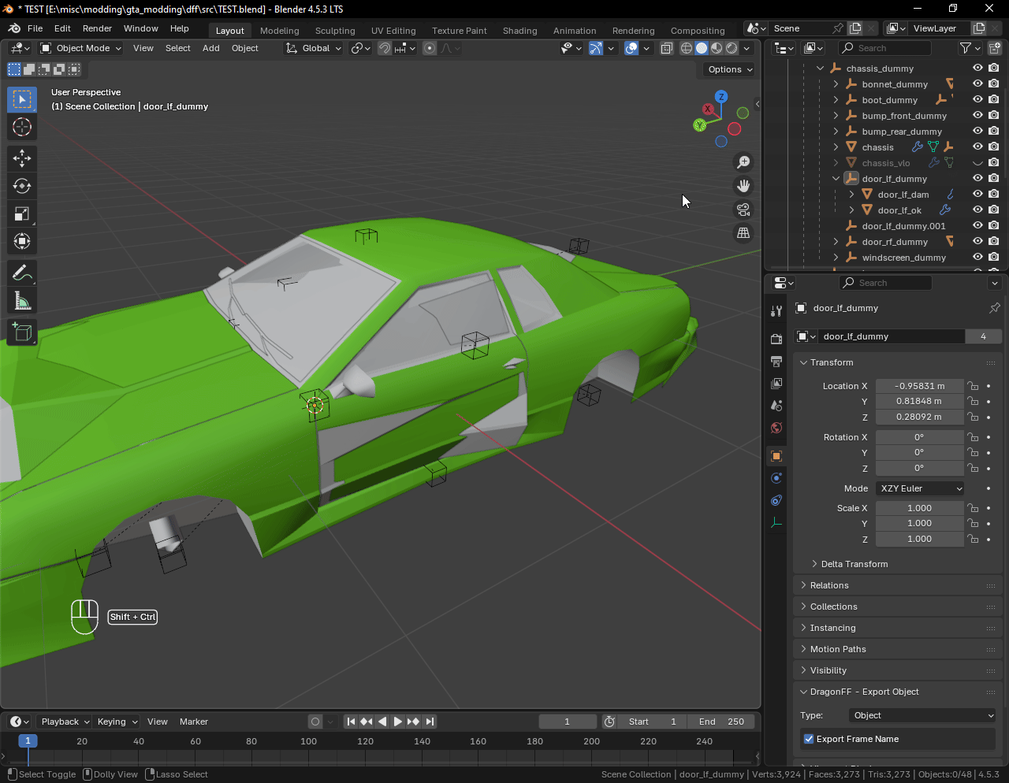This screenshot has width=1009, height=783.
Task: Click the Location X value field
Action: coord(919,386)
